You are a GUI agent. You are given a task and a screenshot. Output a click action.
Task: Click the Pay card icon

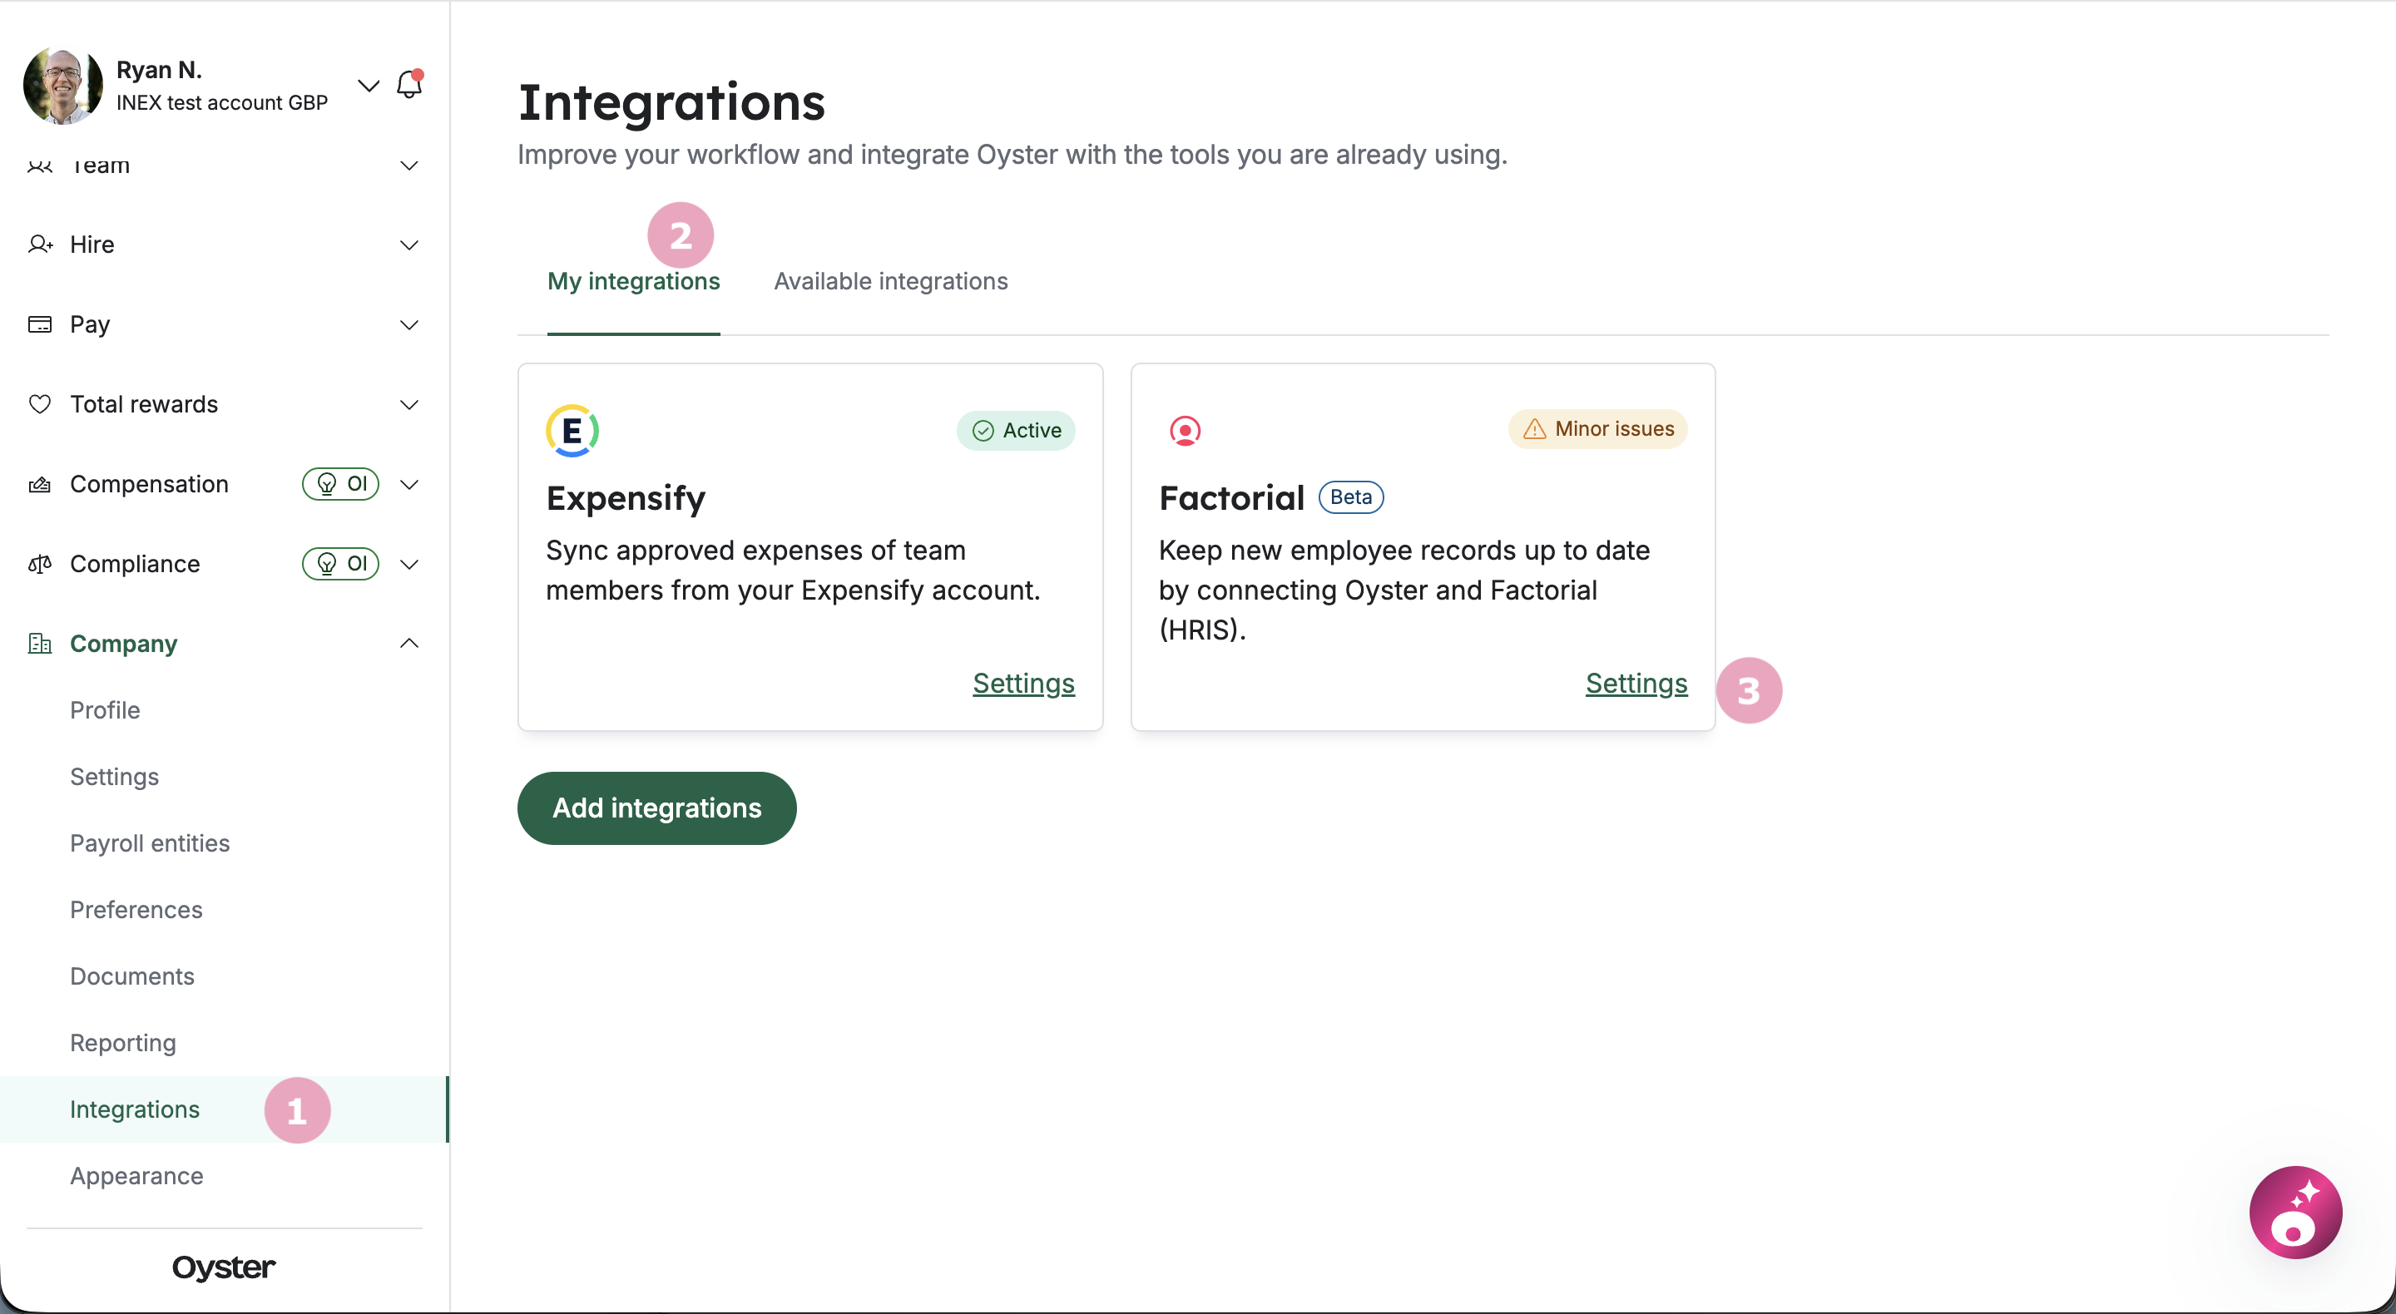coord(40,324)
